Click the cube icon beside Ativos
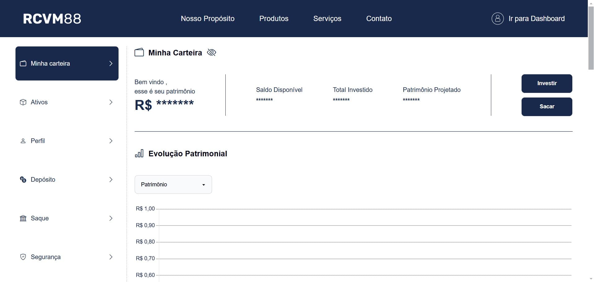 [23, 102]
